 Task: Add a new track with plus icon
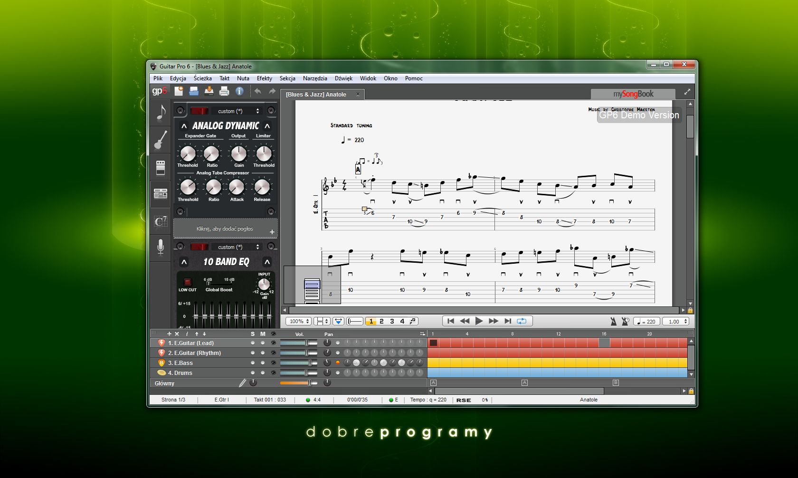(169, 334)
